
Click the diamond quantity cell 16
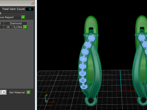coord(8,27)
